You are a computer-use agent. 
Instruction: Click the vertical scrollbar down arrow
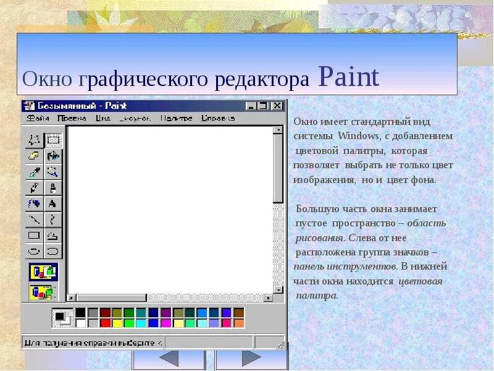coord(278,289)
